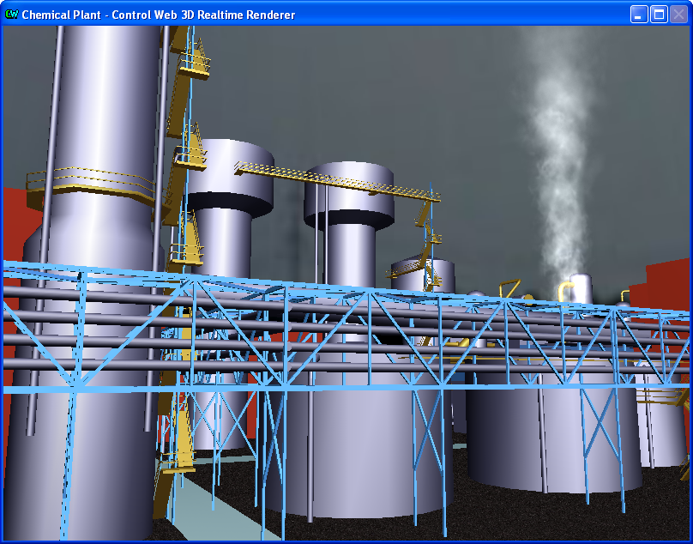Maximize the 3D Realtime Renderer window
693x544 pixels.
point(659,14)
